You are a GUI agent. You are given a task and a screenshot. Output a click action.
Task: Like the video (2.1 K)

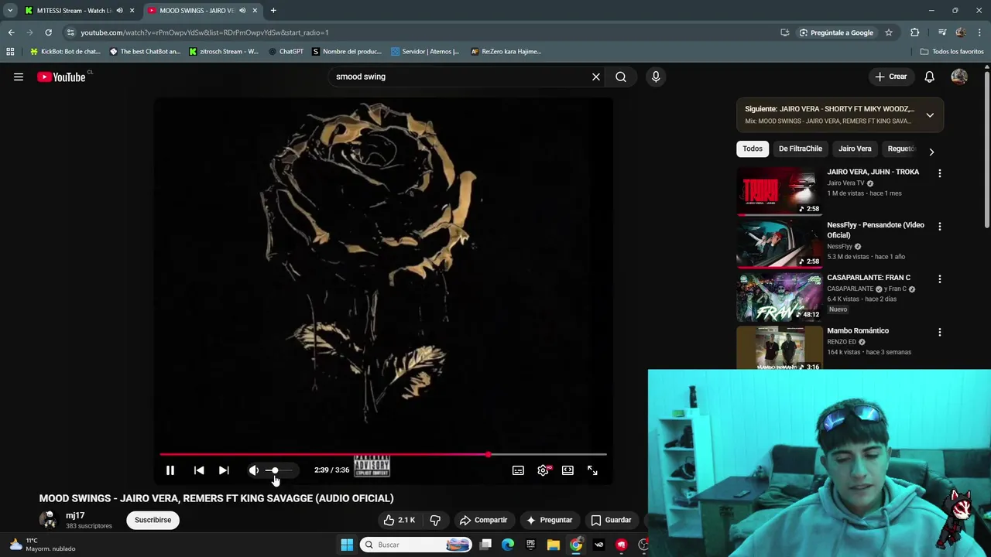click(400, 520)
